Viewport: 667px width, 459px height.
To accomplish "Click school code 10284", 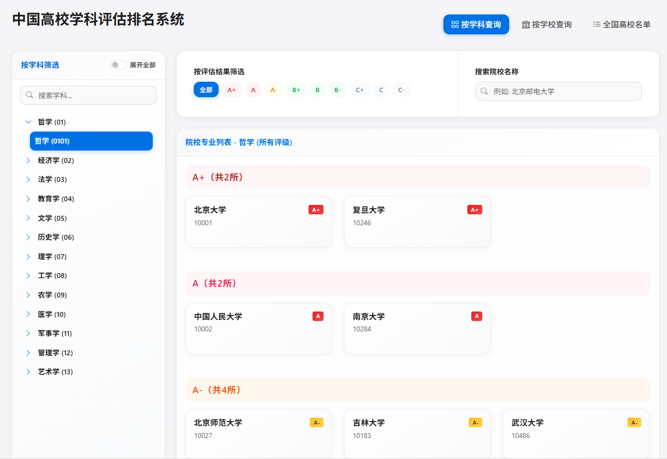I will [x=362, y=329].
